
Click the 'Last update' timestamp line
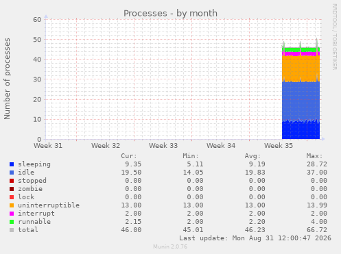(x=255, y=238)
